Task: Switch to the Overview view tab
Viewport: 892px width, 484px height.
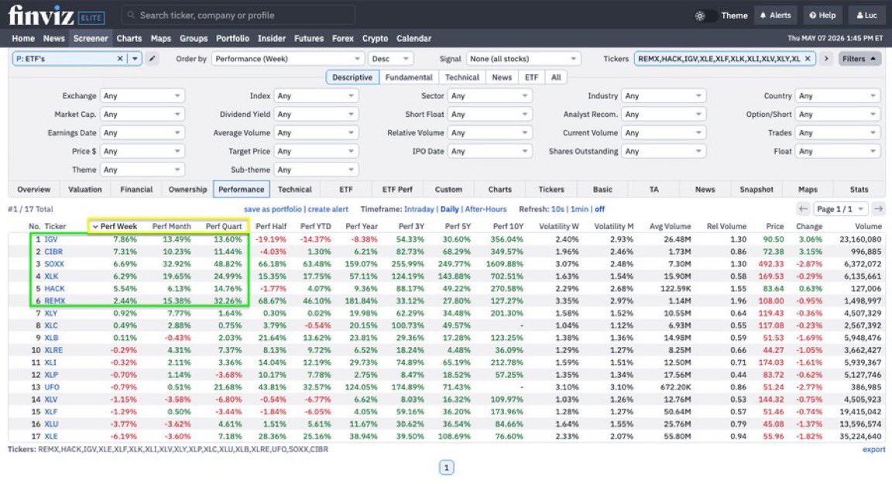Action: (33, 190)
